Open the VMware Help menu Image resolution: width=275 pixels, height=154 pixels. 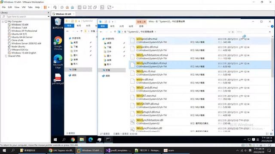point(37,7)
